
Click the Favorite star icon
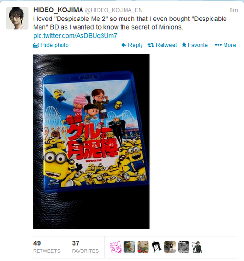click(184, 45)
